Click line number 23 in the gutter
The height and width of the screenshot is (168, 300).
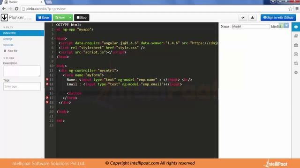[52, 126]
